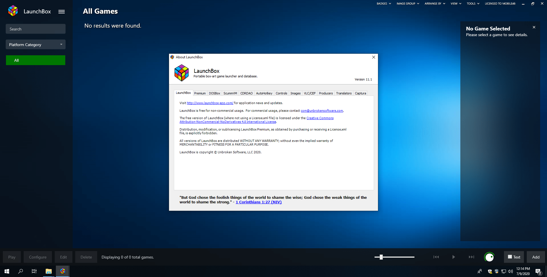Click the All Games heading
The width and height of the screenshot is (547, 277).
[100, 11]
